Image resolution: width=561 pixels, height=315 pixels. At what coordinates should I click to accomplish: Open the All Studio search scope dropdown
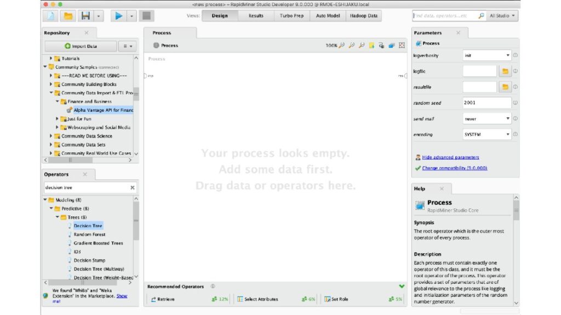(x=502, y=16)
